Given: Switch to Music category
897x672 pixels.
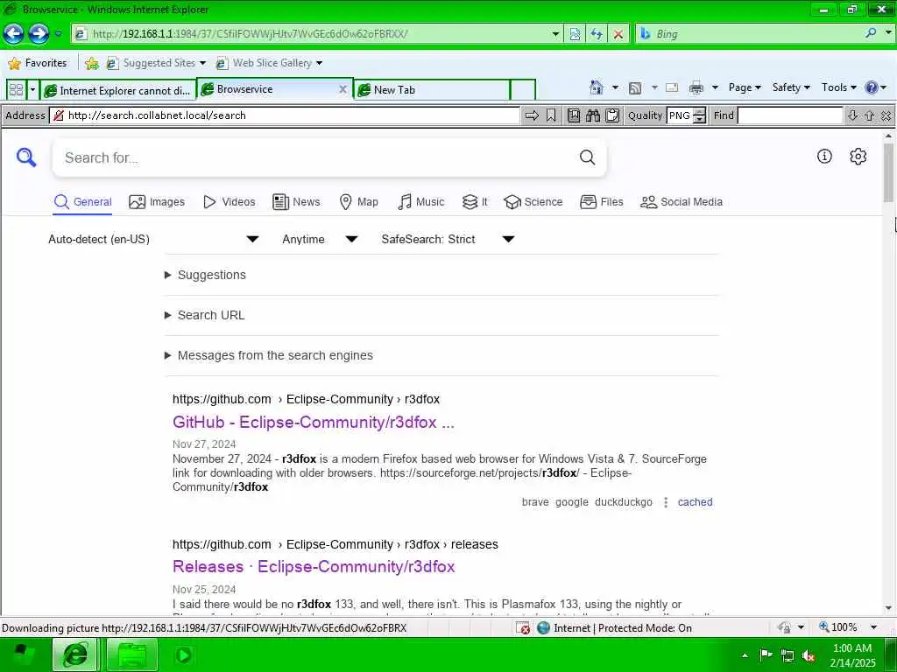Looking at the screenshot, I should point(420,202).
